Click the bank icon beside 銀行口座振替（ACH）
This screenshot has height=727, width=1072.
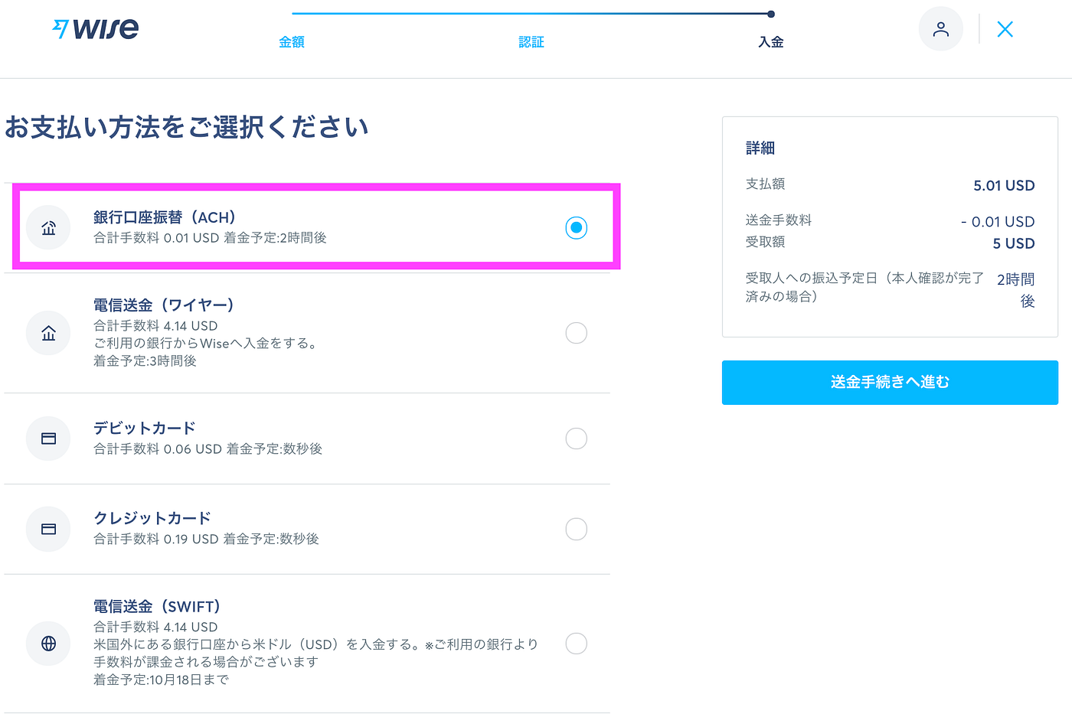[x=48, y=227]
